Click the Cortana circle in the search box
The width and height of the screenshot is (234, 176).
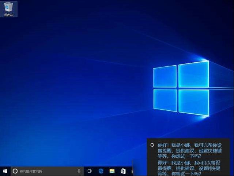point(15,171)
